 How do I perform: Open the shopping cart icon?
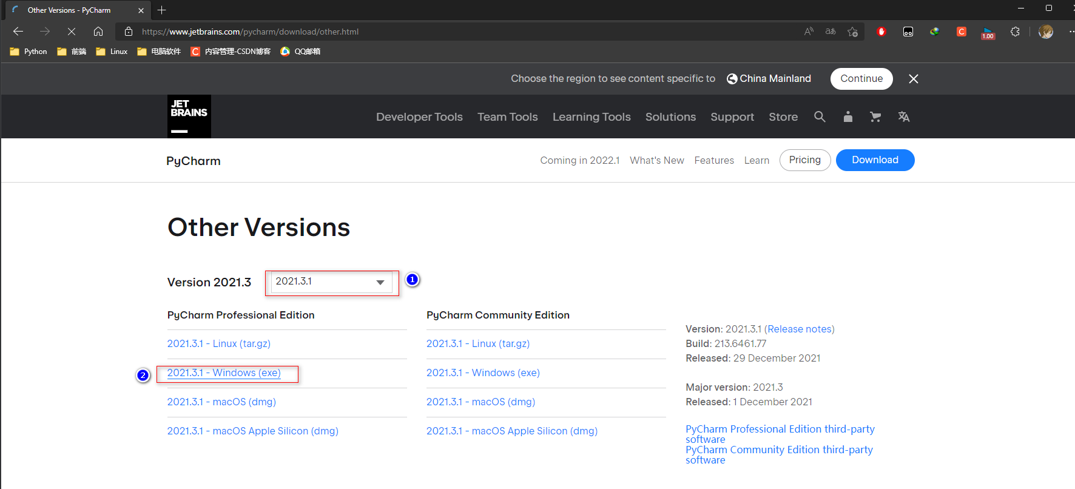click(x=875, y=116)
